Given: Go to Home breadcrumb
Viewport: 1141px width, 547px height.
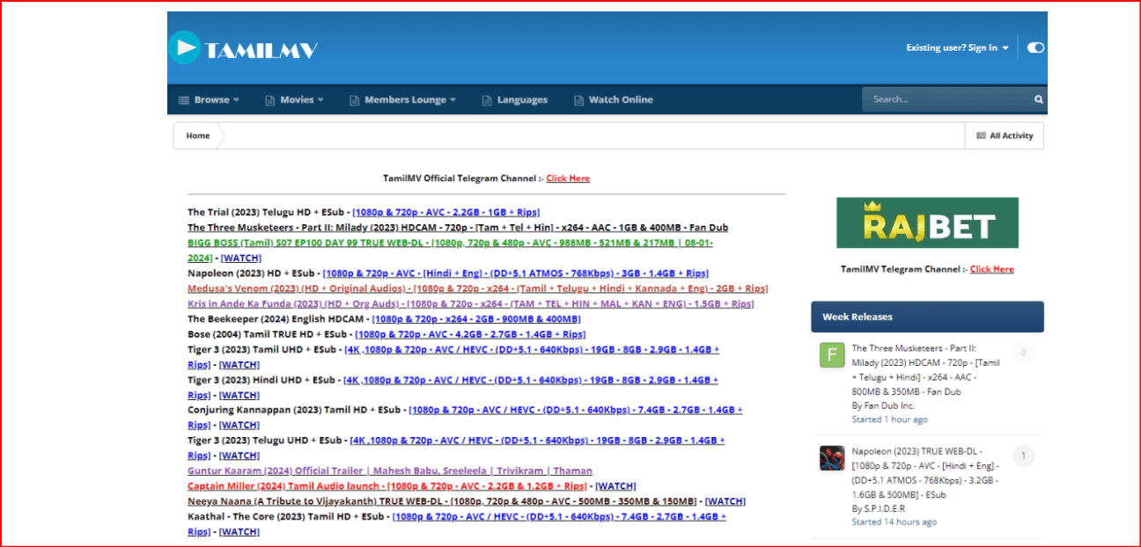Looking at the screenshot, I should (x=198, y=135).
